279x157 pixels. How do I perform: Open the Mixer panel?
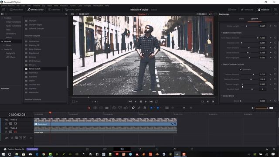(232, 10)
